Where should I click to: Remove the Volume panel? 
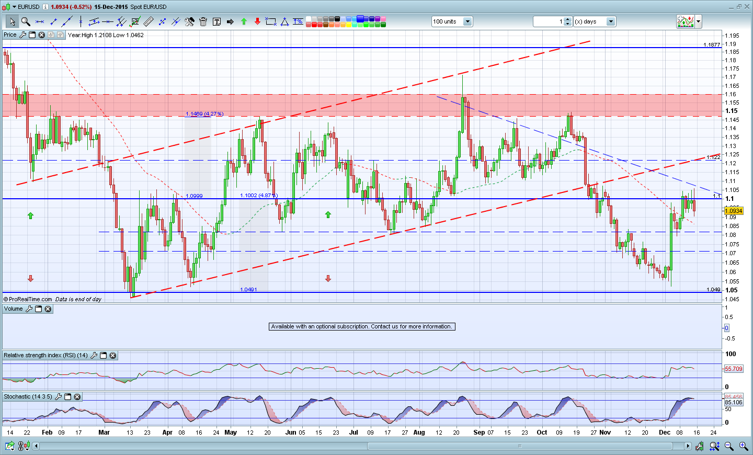(x=48, y=309)
